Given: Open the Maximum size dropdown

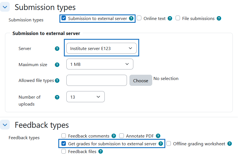Looking at the screenshot, I should pos(100,64).
